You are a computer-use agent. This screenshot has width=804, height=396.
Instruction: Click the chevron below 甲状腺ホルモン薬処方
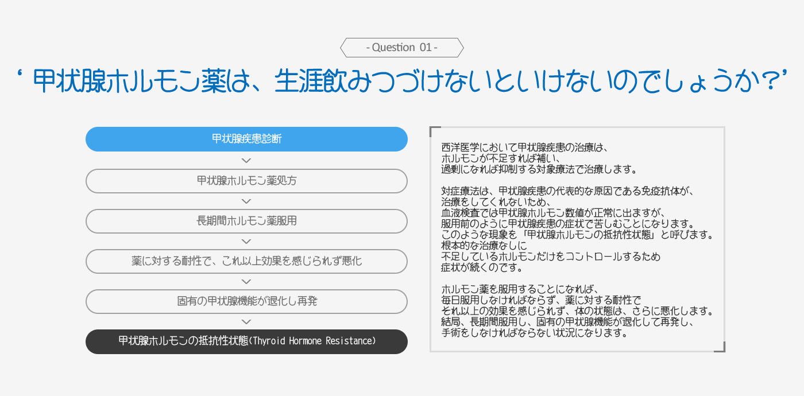click(246, 201)
